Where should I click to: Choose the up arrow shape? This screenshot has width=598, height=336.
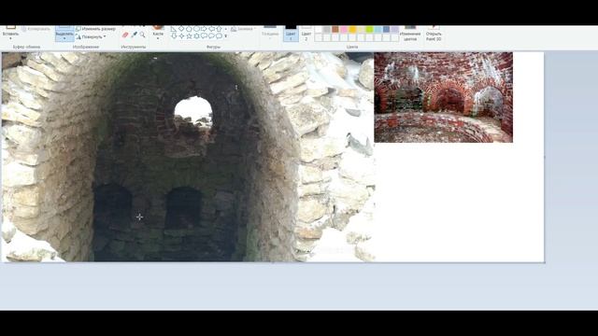click(219, 29)
